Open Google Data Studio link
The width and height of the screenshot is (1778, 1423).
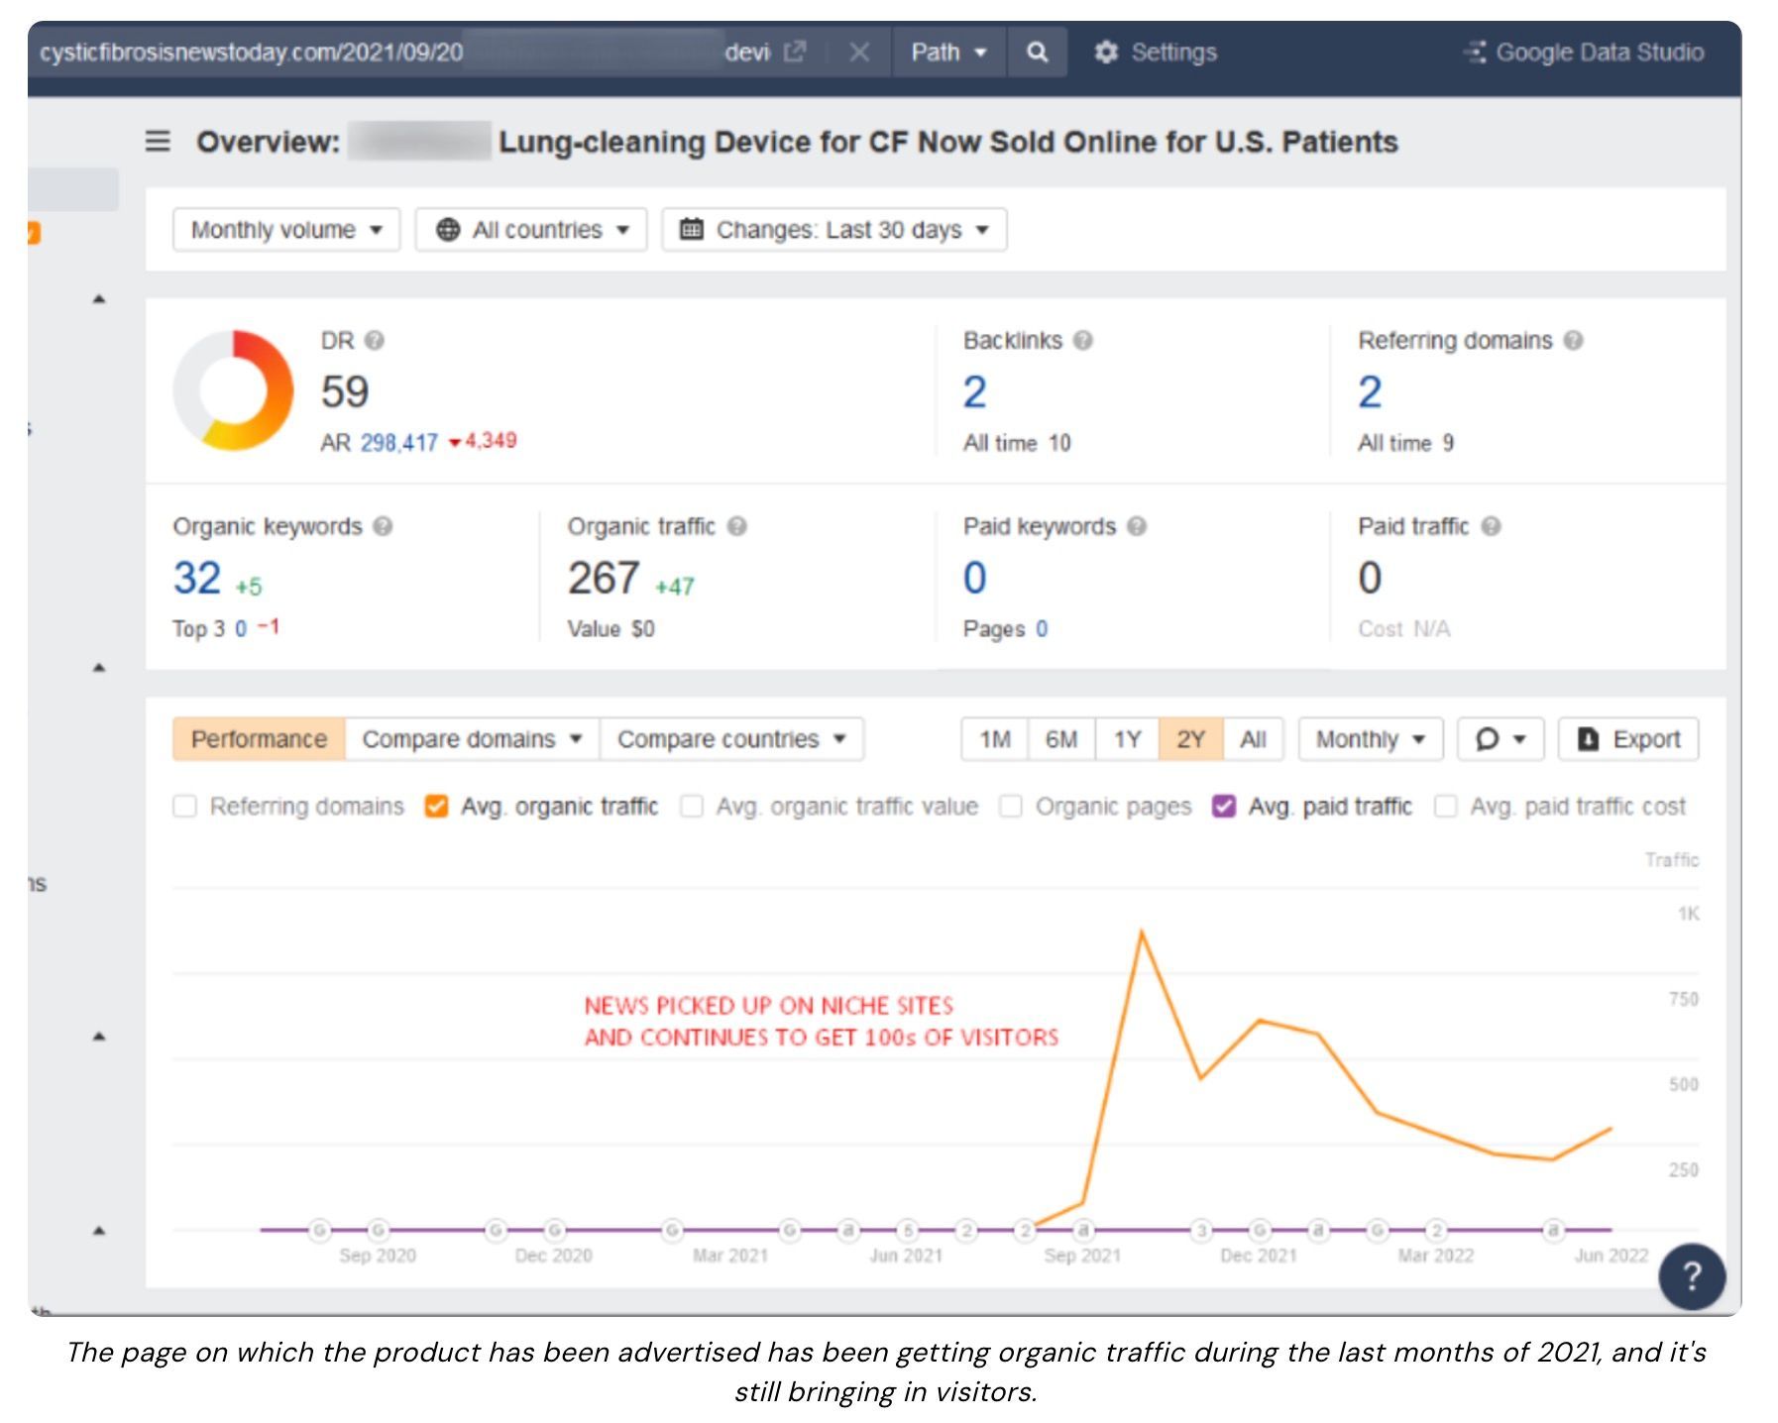point(1584,53)
